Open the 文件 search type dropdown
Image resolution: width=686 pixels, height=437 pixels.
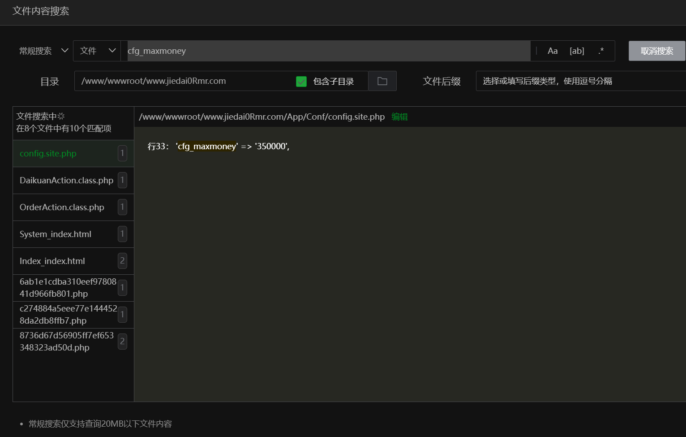click(97, 51)
